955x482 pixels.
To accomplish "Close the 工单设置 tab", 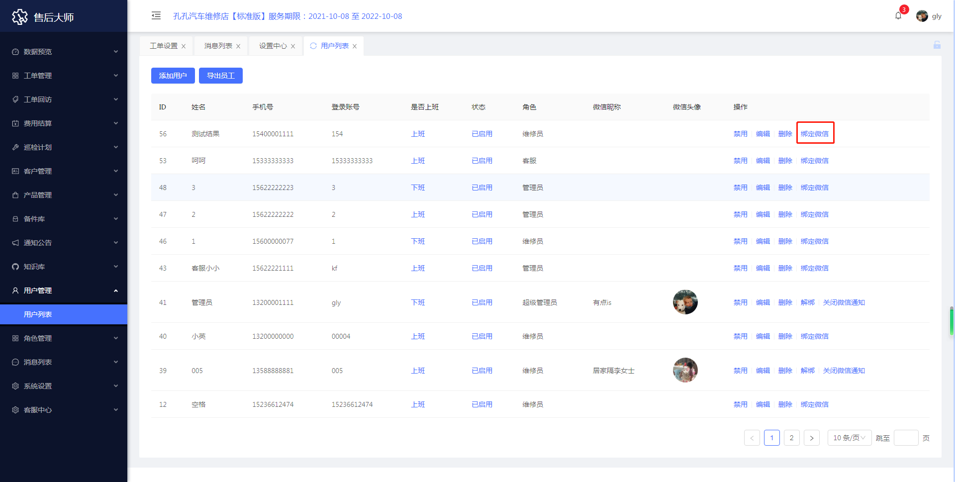I will (184, 46).
